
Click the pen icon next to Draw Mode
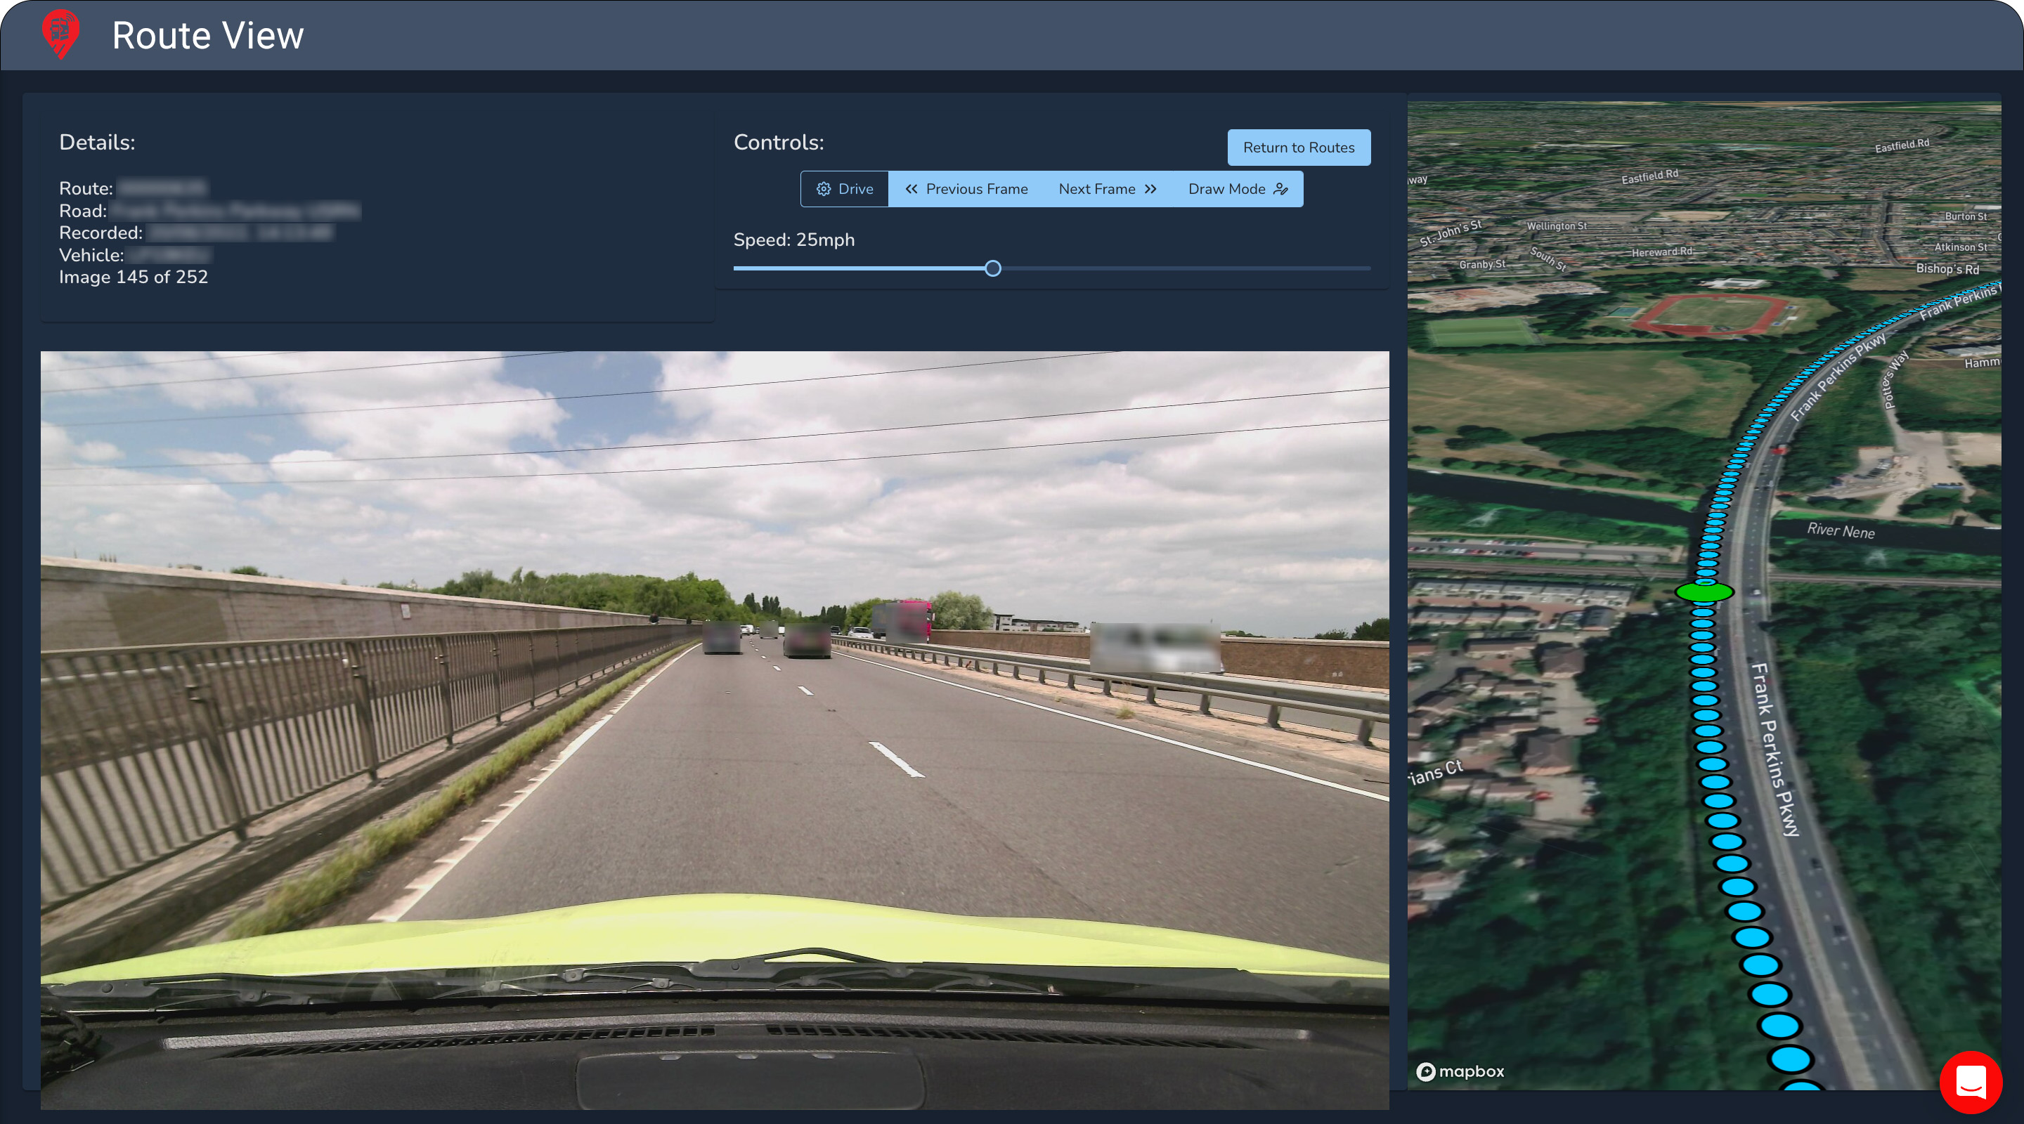pos(1280,188)
